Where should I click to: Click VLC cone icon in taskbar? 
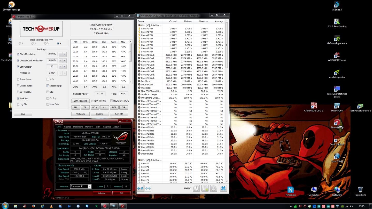click(51, 206)
